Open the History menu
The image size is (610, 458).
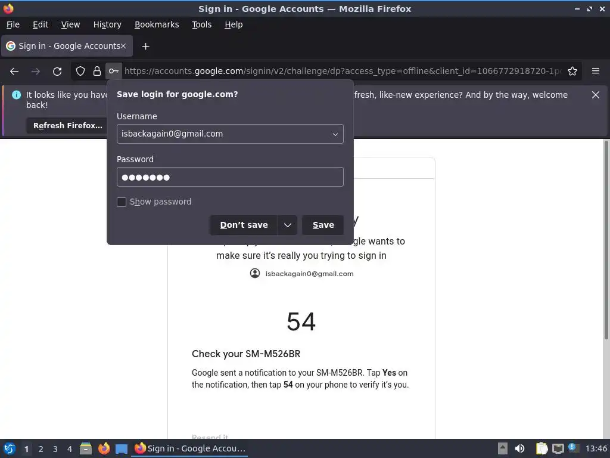(x=107, y=24)
